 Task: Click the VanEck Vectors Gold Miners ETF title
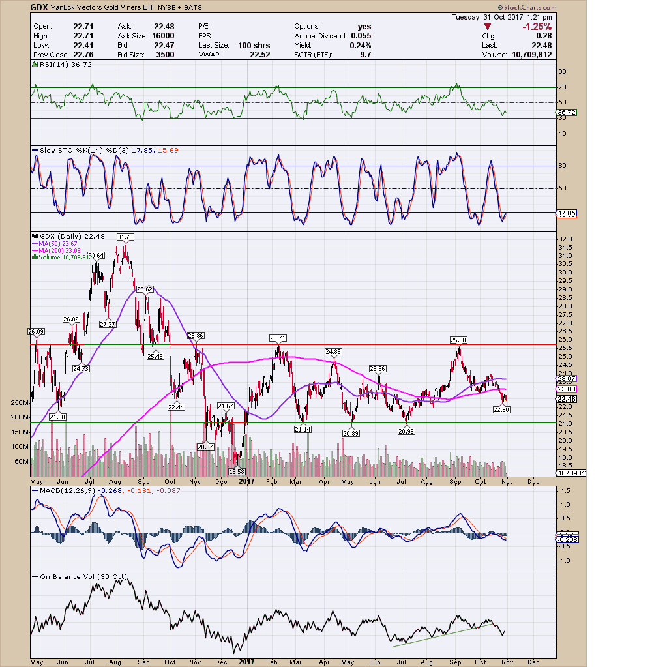coord(102,7)
